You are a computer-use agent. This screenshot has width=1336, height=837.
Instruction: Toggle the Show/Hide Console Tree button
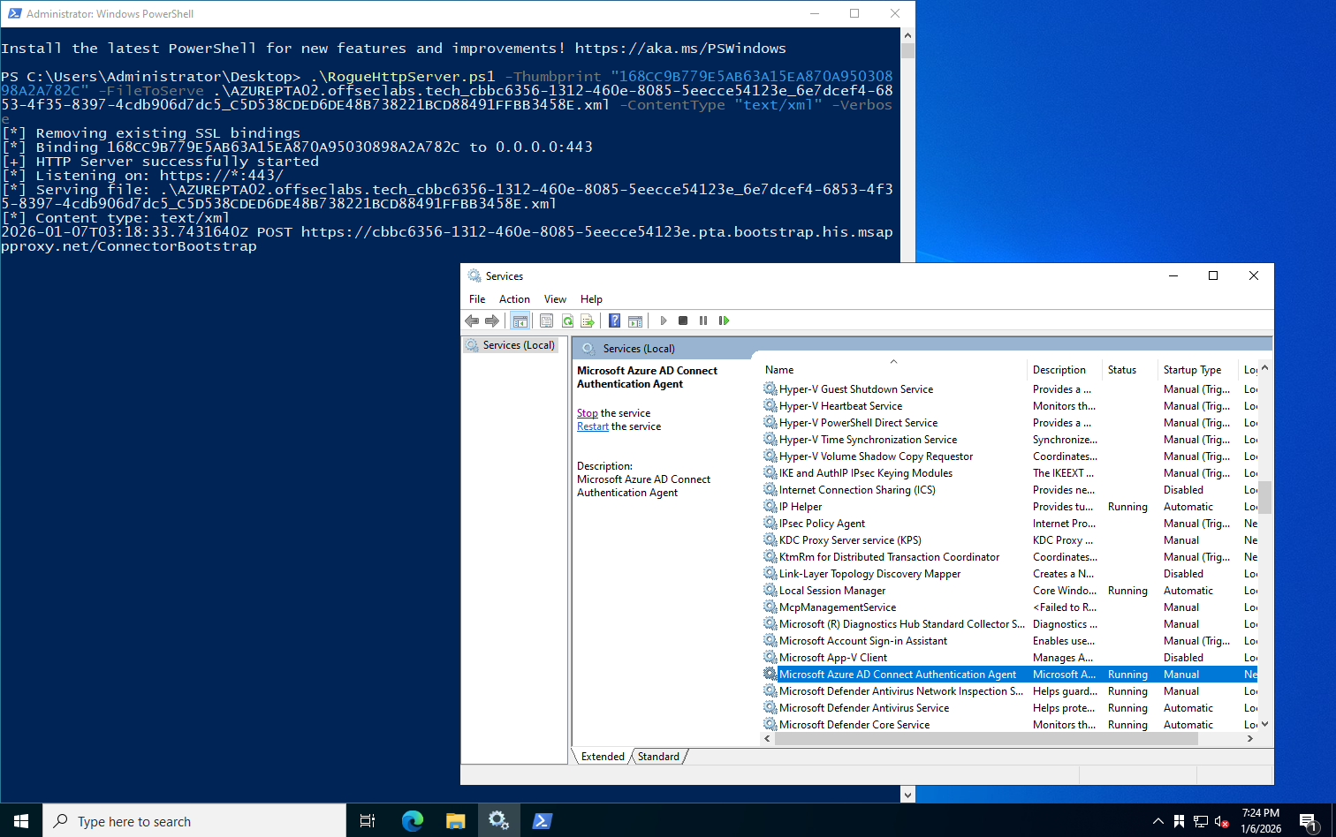(520, 320)
